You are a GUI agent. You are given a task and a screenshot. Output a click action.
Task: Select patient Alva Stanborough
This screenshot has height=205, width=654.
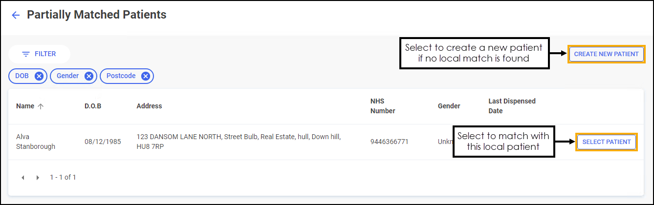click(x=606, y=142)
